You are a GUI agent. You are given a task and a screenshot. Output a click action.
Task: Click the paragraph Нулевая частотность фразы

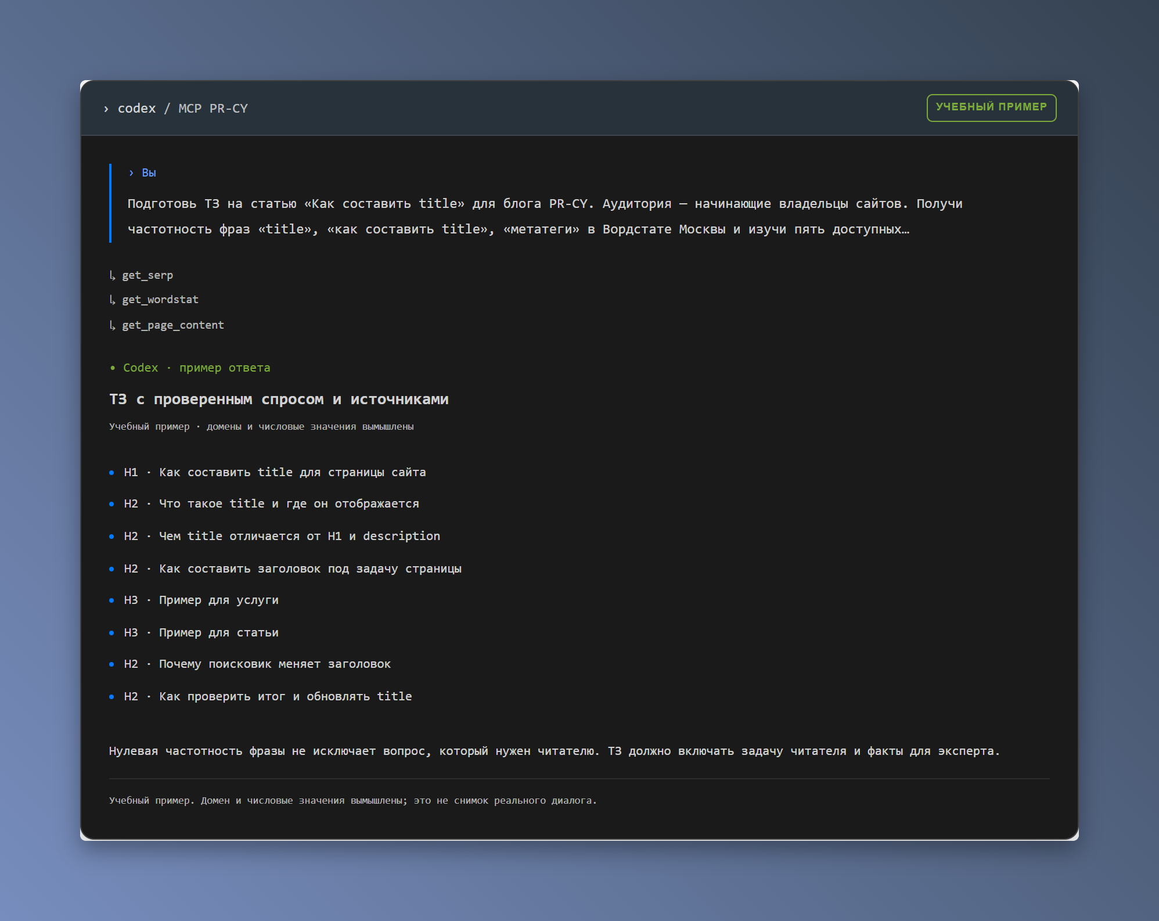click(555, 751)
